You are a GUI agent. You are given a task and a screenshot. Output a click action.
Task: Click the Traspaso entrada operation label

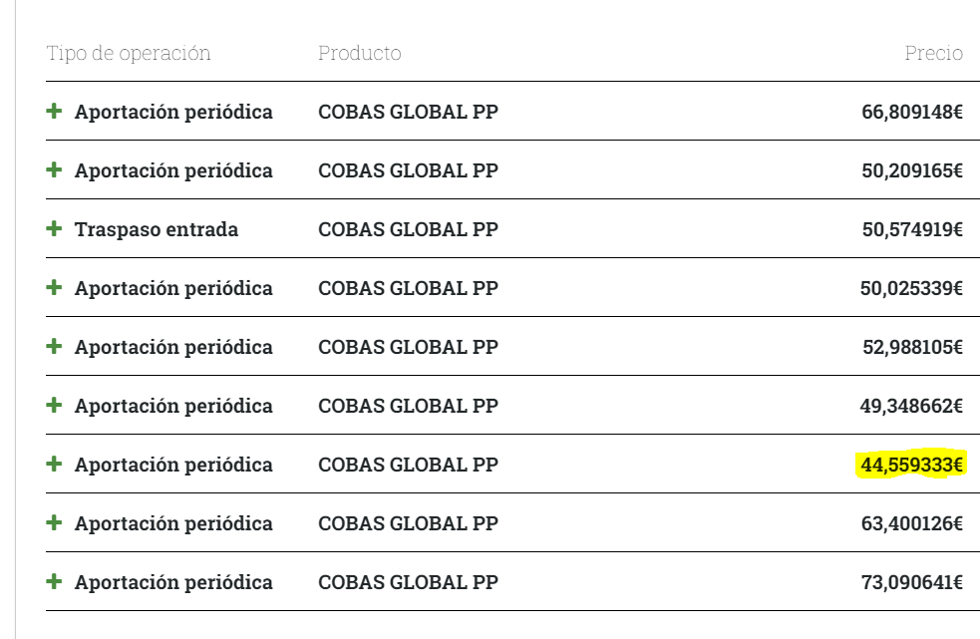157,229
